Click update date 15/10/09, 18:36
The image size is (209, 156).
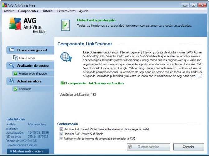pos(38,133)
